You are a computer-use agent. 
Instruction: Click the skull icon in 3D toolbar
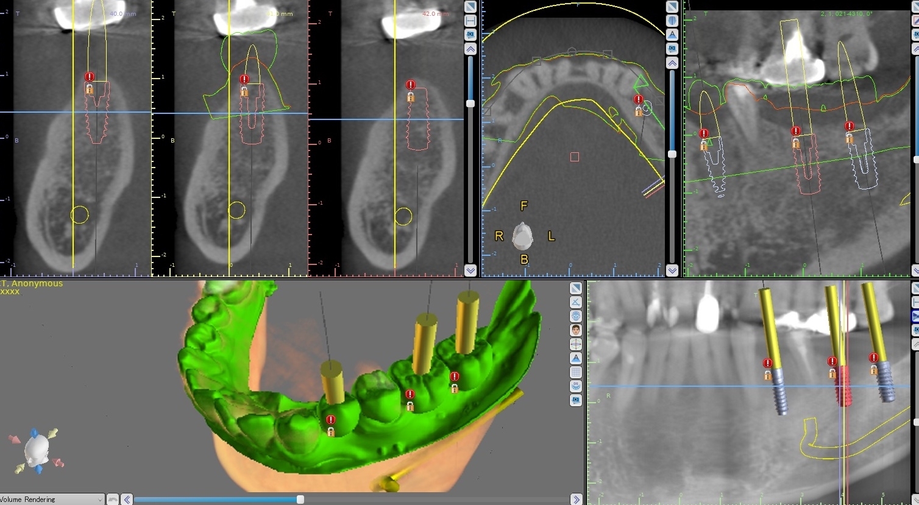click(576, 316)
